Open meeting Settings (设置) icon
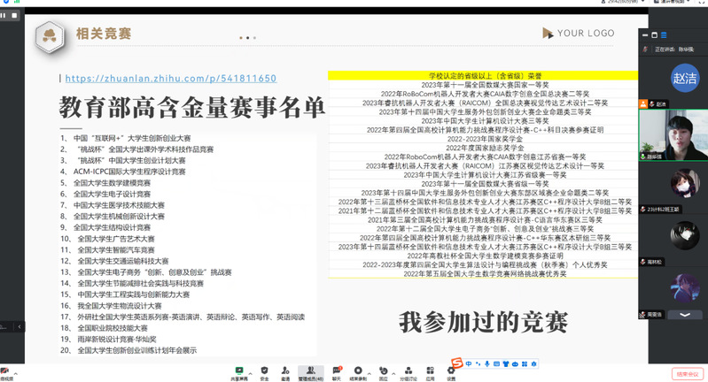 [x=451, y=371]
